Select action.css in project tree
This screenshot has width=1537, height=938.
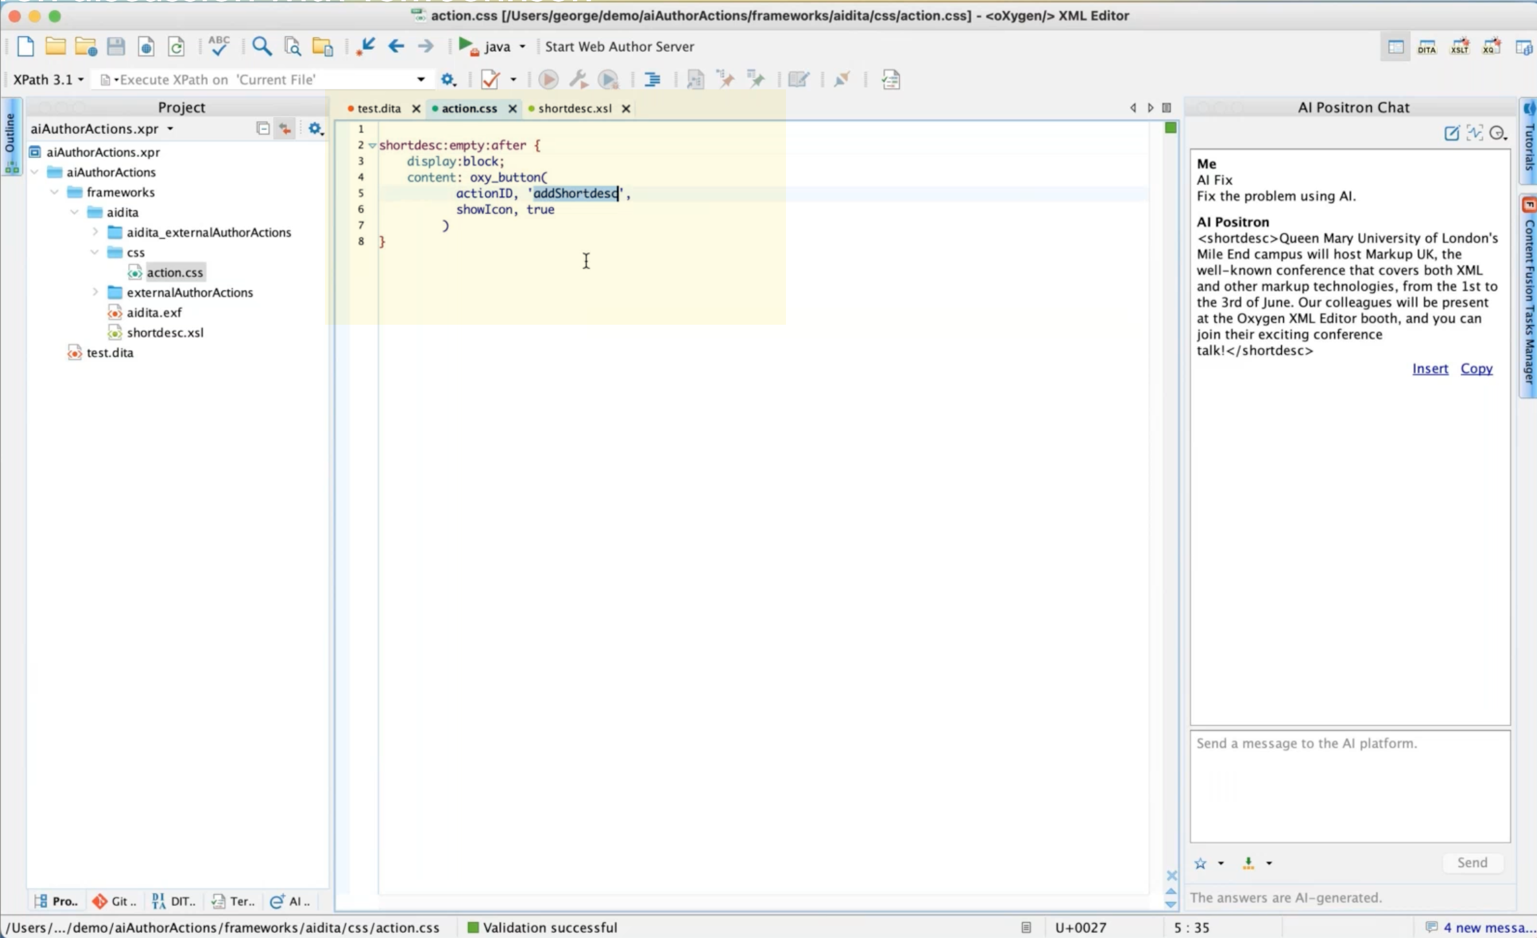coord(175,272)
